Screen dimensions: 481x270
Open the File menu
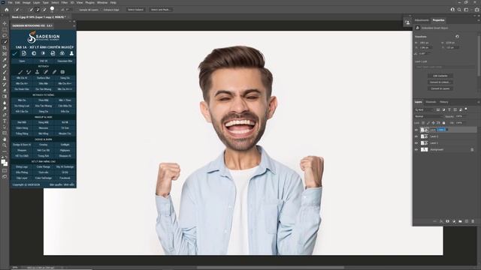10,2
